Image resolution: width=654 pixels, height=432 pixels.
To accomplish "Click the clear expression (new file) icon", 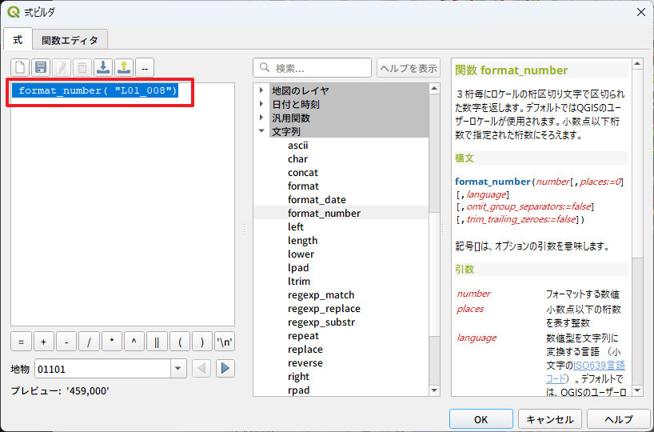I will [x=20, y=67].
